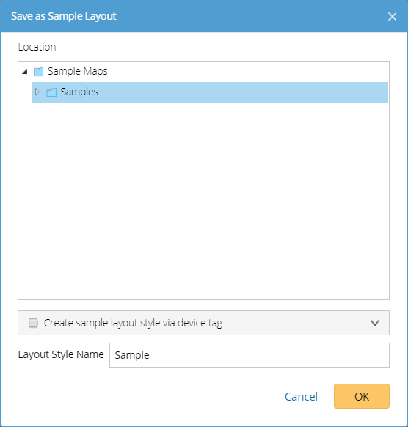Image resolution: width=408 pixels, height=427 pixels.
Task: Click the Samples folder icon
Action: 51,92
